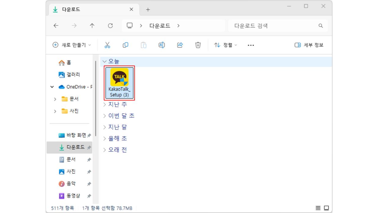Toggle the 세부 정보 details pane

tap(313, 45)
